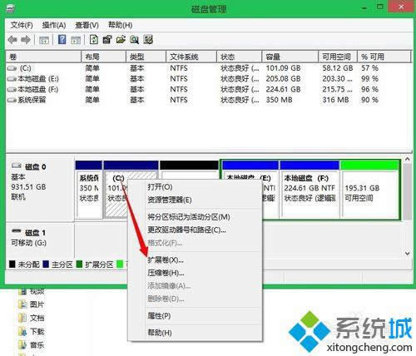Open the 操作(A) menu

point(54,25)
